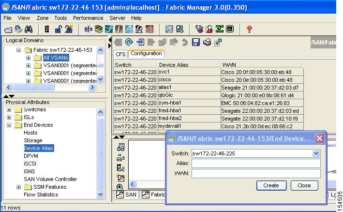Click the Physical Attributes scroll-down arrow
The width and height of the screenshot is (343, 212).
(101, 194)
